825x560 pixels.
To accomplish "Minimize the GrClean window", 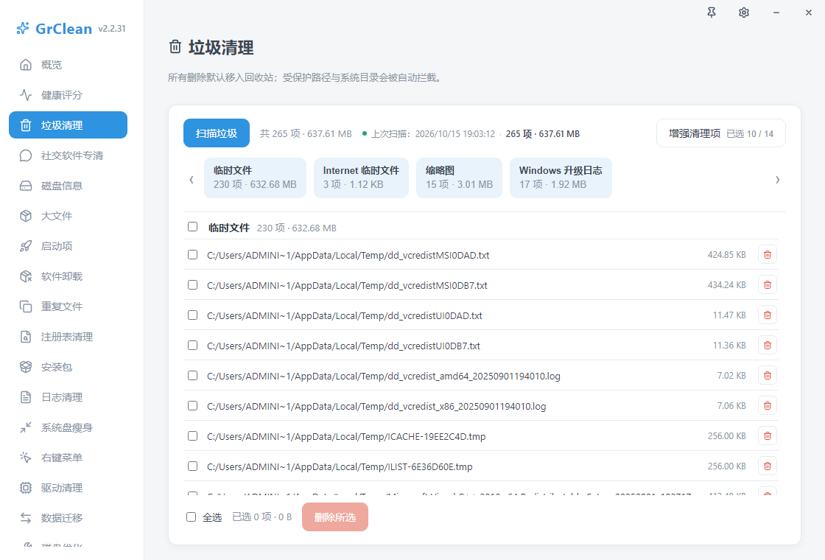I will 776,13.
